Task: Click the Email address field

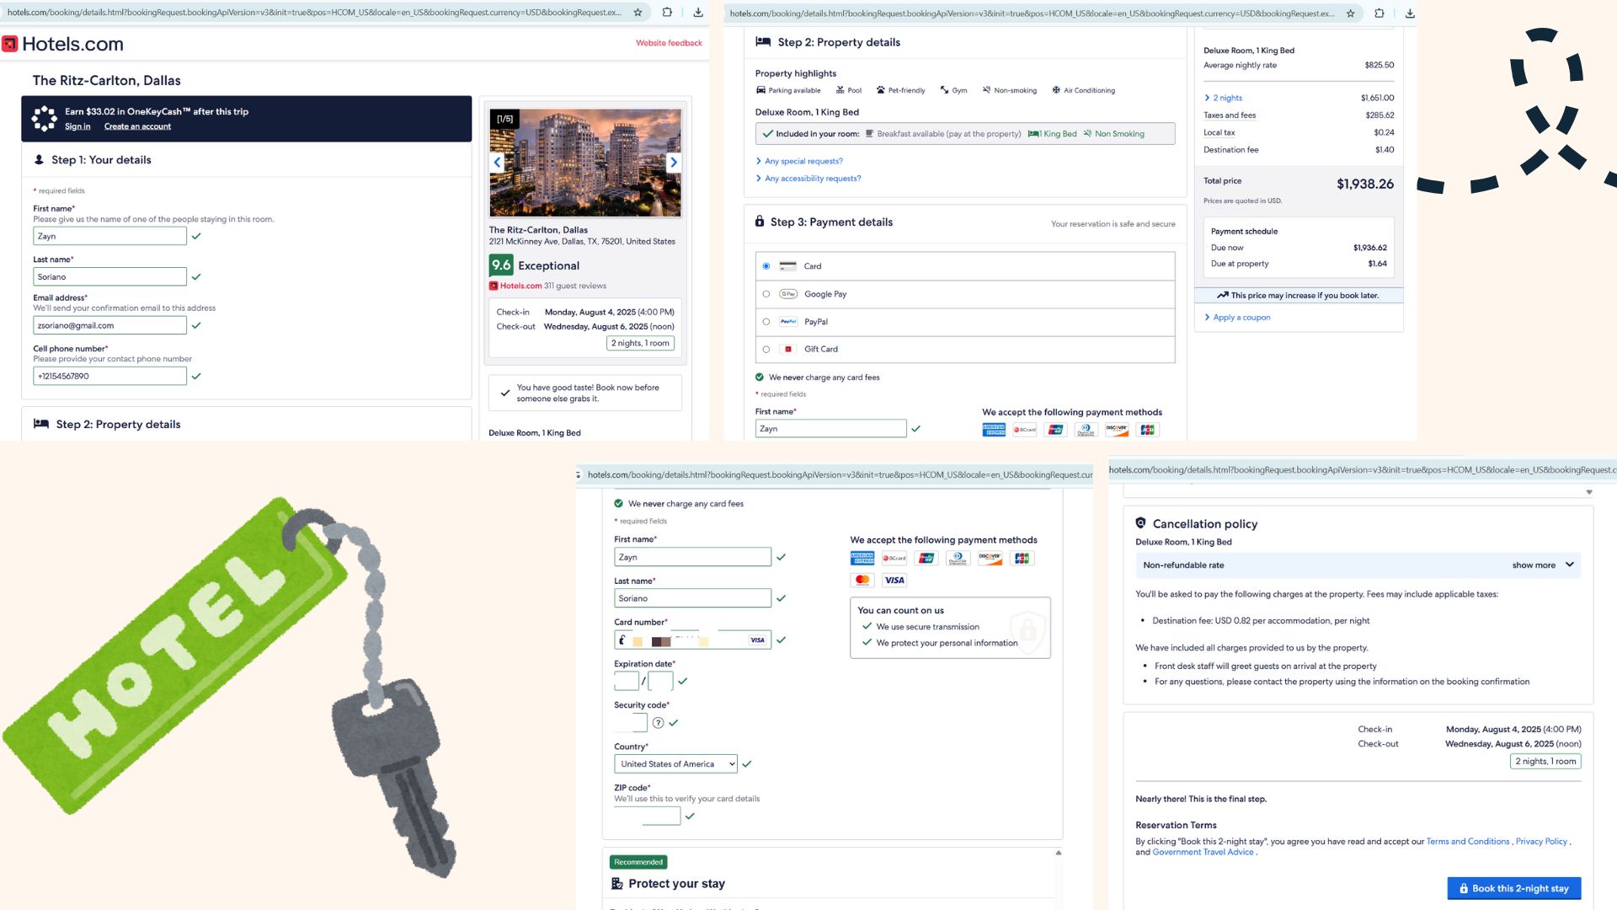Action: point(109,325)
